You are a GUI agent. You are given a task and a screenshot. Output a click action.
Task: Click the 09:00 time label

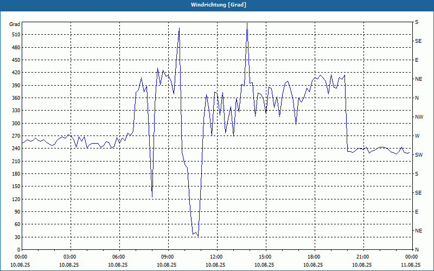point(167,256)
